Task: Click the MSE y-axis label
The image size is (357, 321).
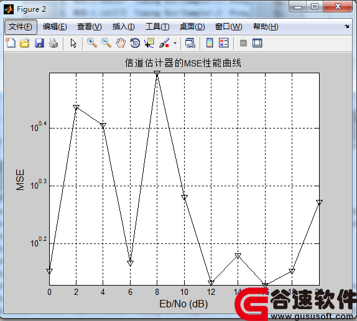Action: point(20,179)
